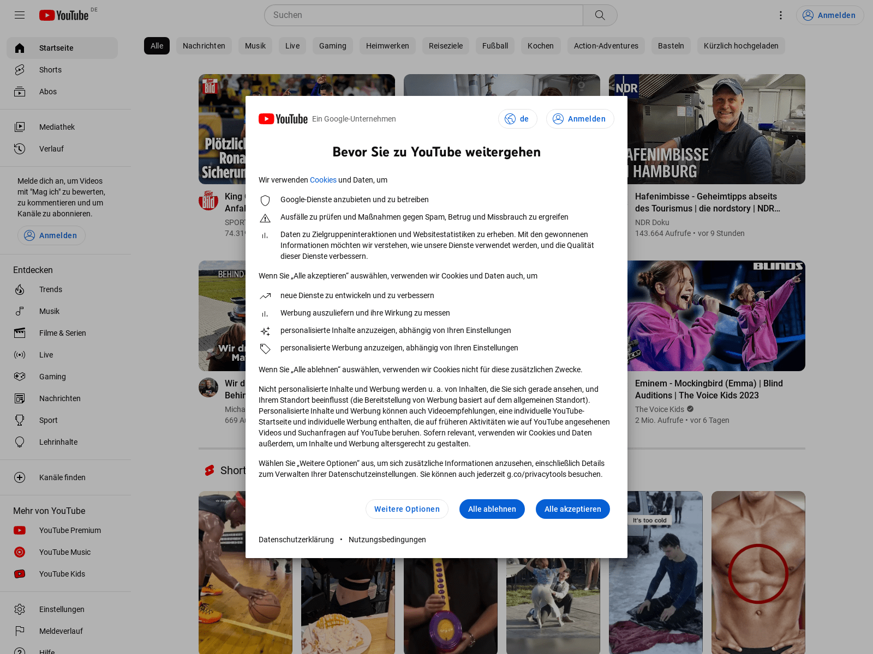The height and width of the screenshot is (654, 873).
Task: Click The Voice Kids channel name
Action: click(660, 409)
